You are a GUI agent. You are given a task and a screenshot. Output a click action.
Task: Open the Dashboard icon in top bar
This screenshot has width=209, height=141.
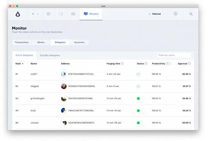click(49, 14)
